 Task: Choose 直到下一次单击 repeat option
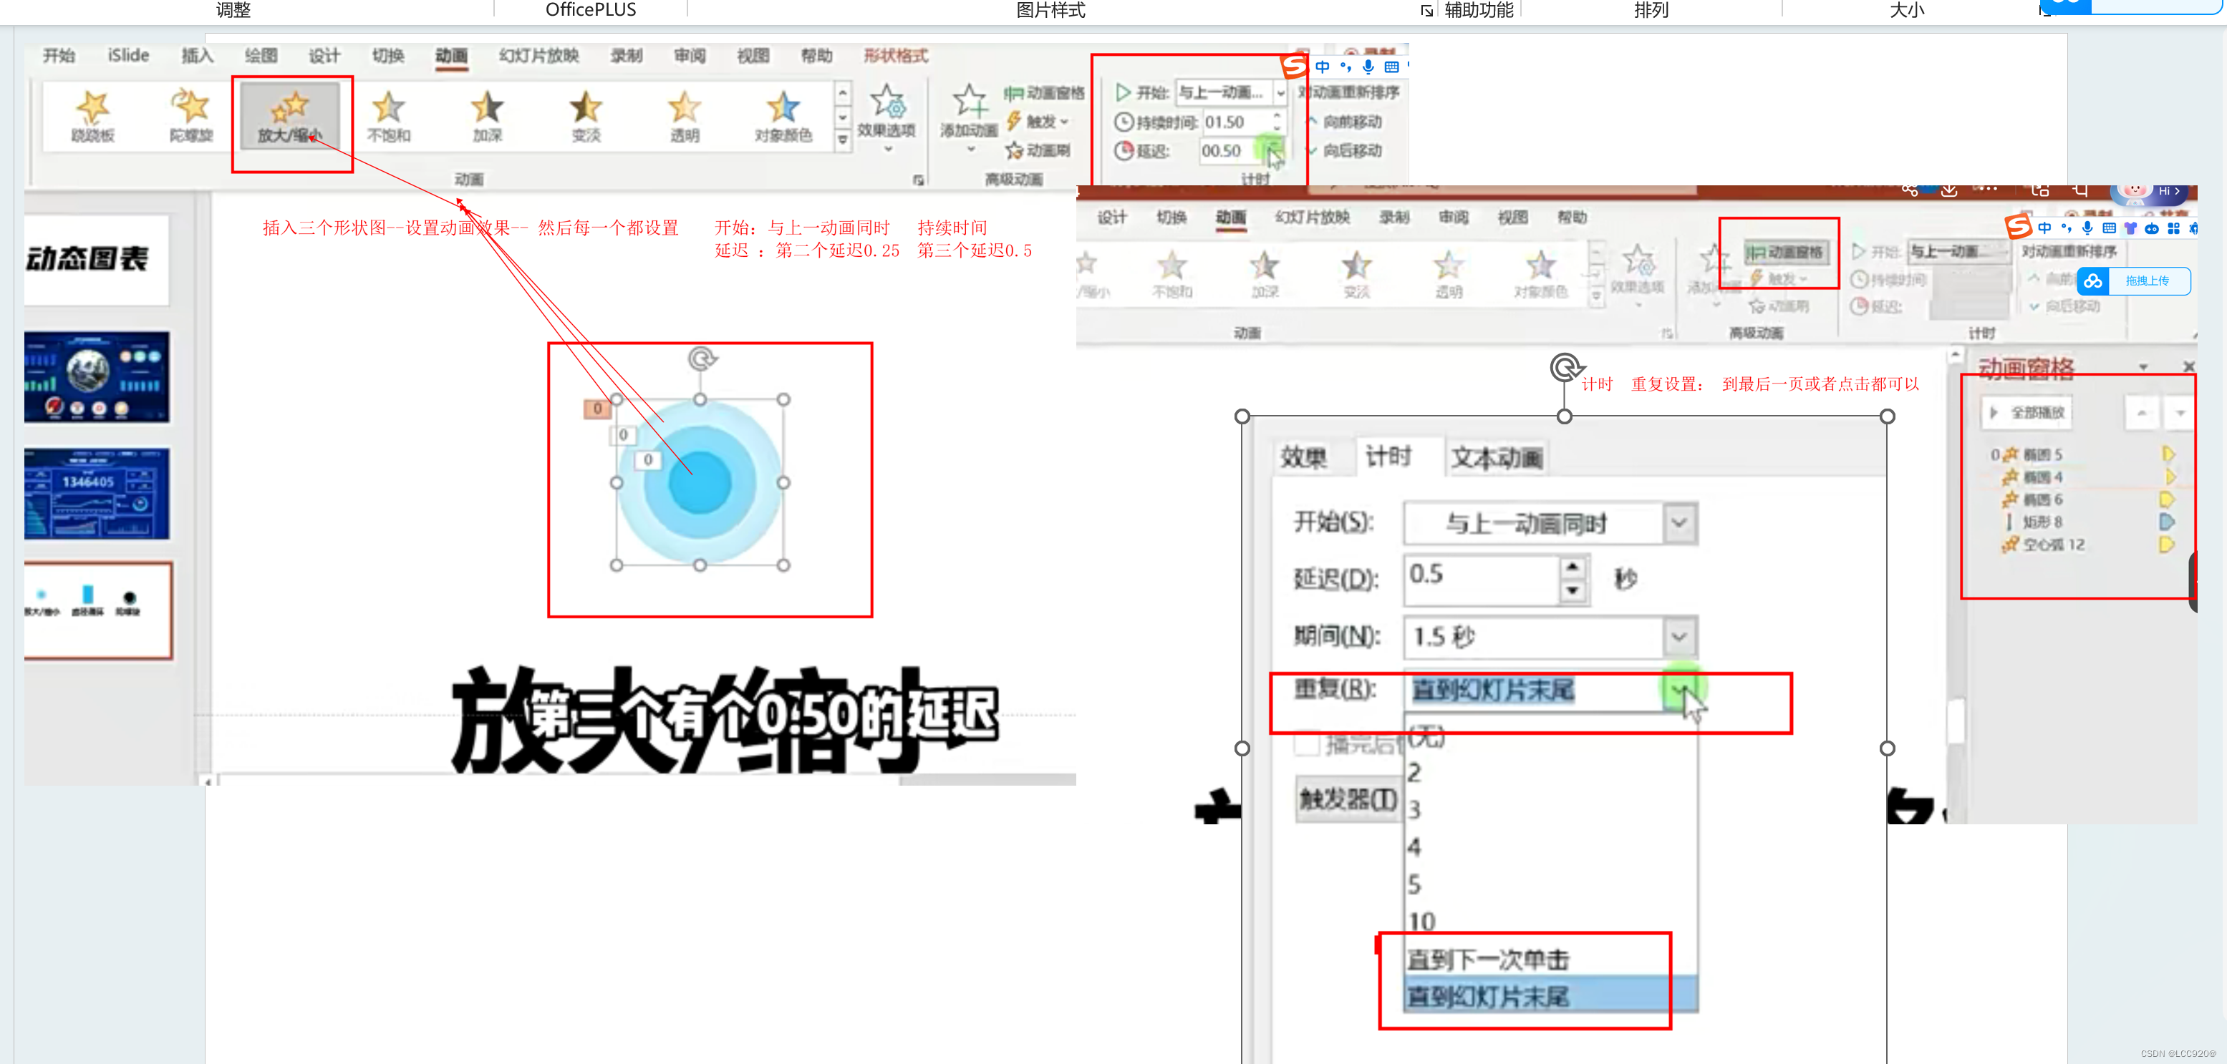pyautogui.click(x=1488, y=960)
